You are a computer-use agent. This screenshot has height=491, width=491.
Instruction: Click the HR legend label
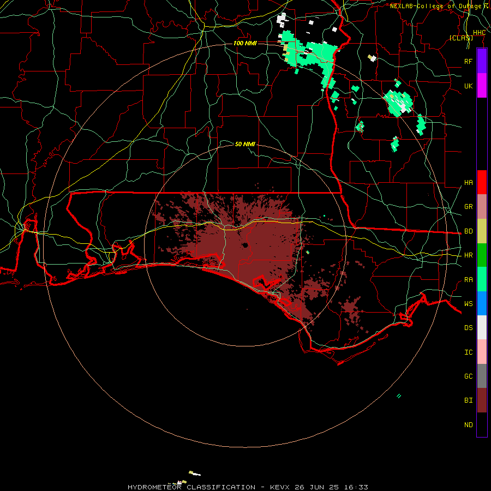point(469,255)
